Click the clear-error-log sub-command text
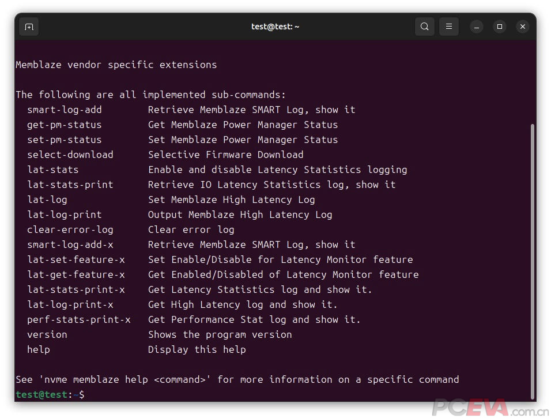The width and height of the screenshot is (551, 418). click(70, 229)
